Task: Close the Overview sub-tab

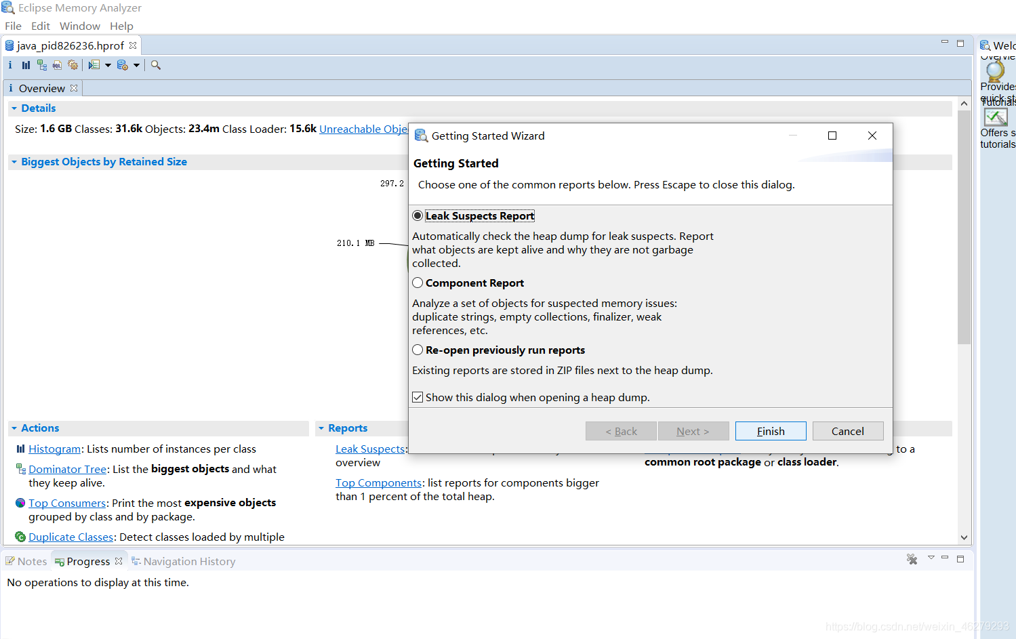Action: click(x=74, y=88)
